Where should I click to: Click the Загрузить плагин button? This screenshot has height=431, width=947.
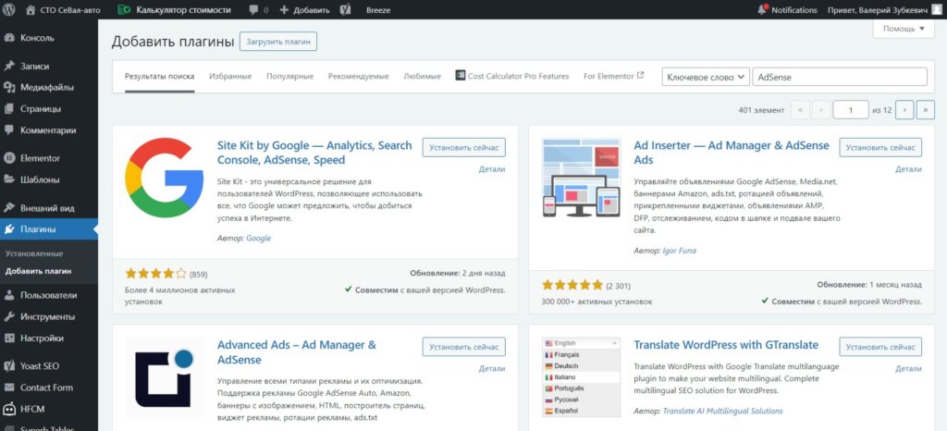pyautogui.click(x=277, y=42)
